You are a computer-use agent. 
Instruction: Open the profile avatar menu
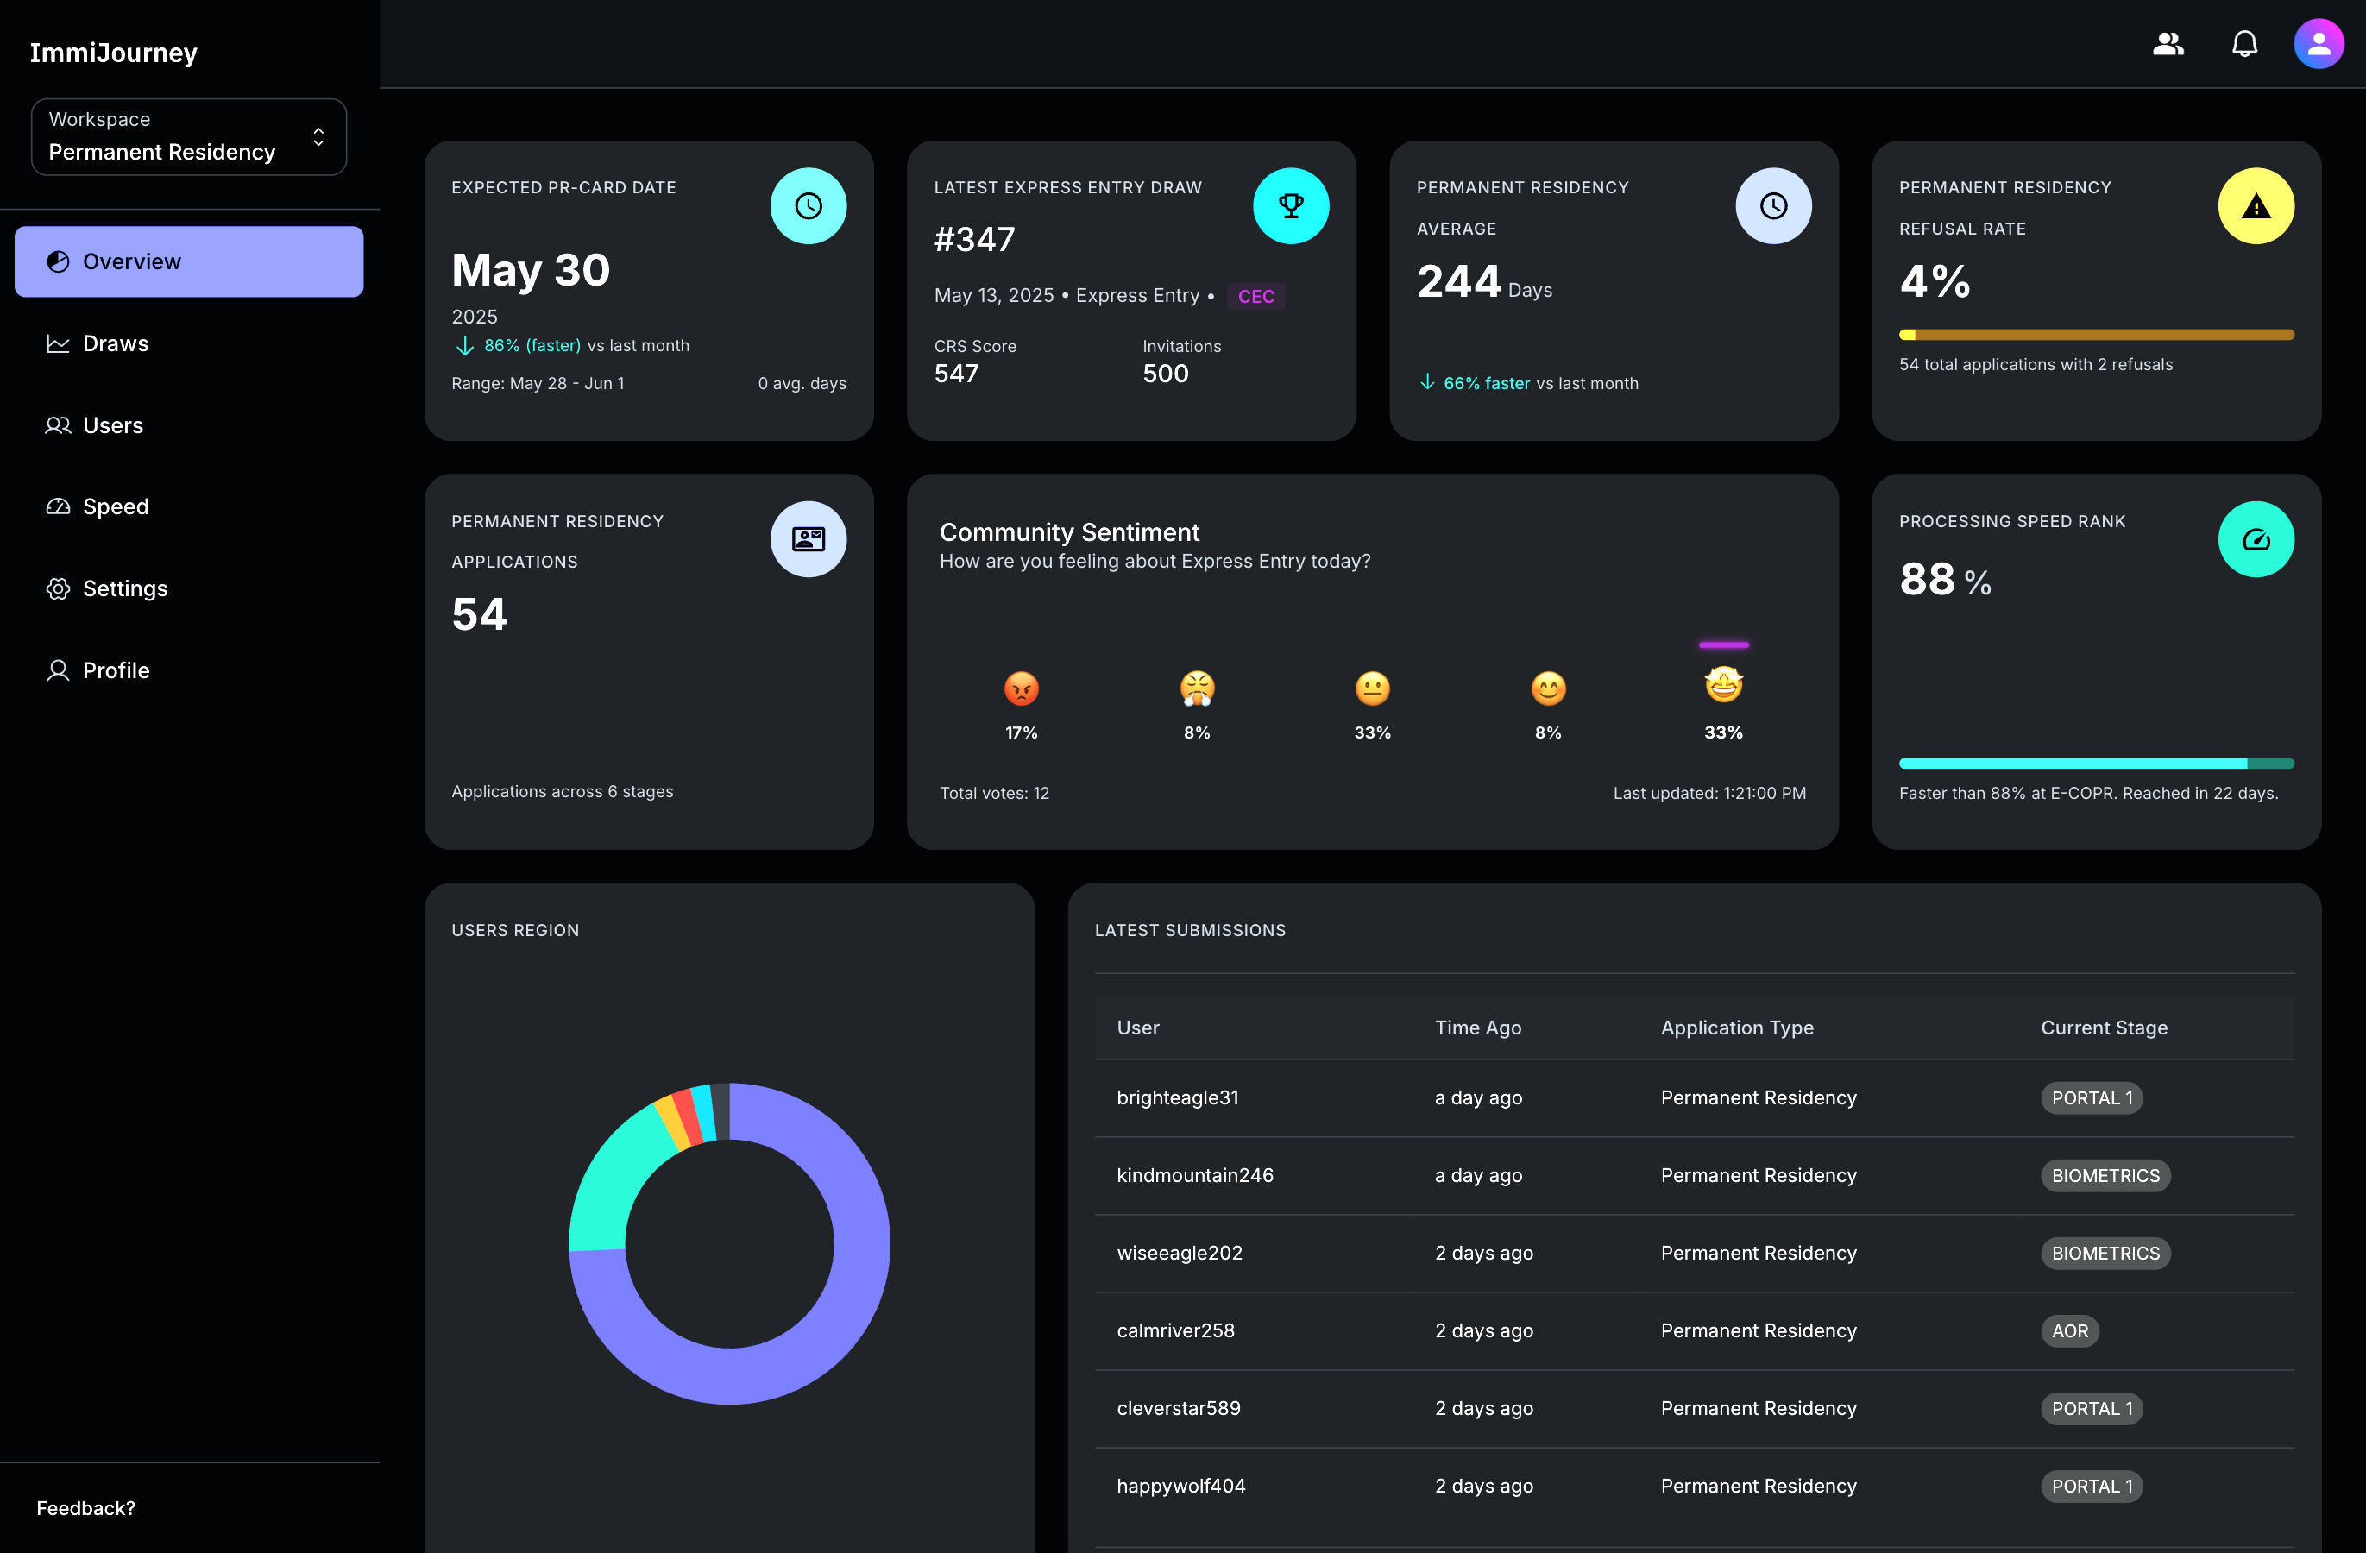click(x=2319, y=44)
